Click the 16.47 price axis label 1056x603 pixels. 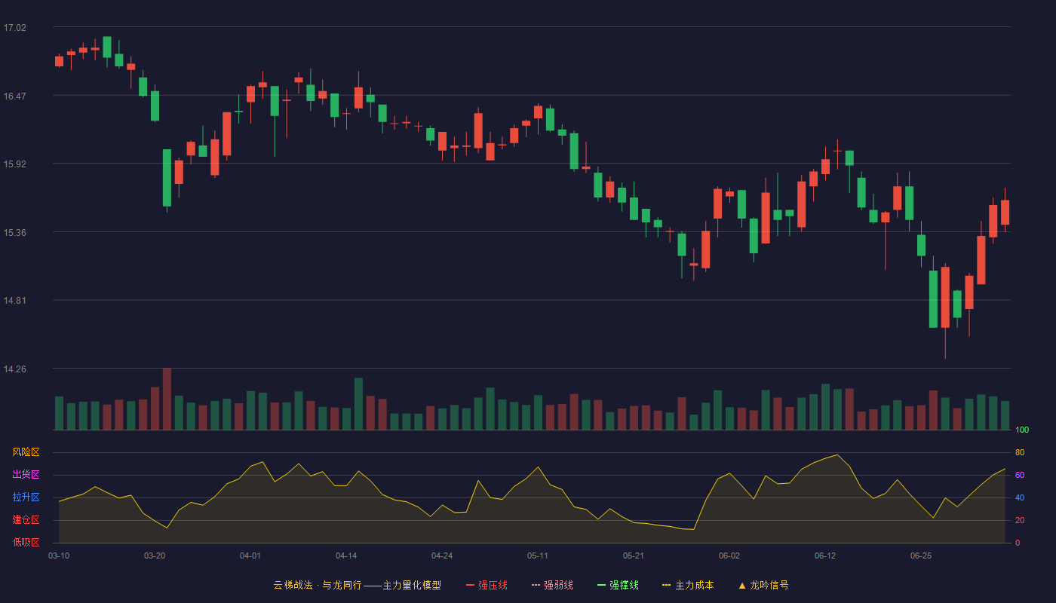coord(14,96)
